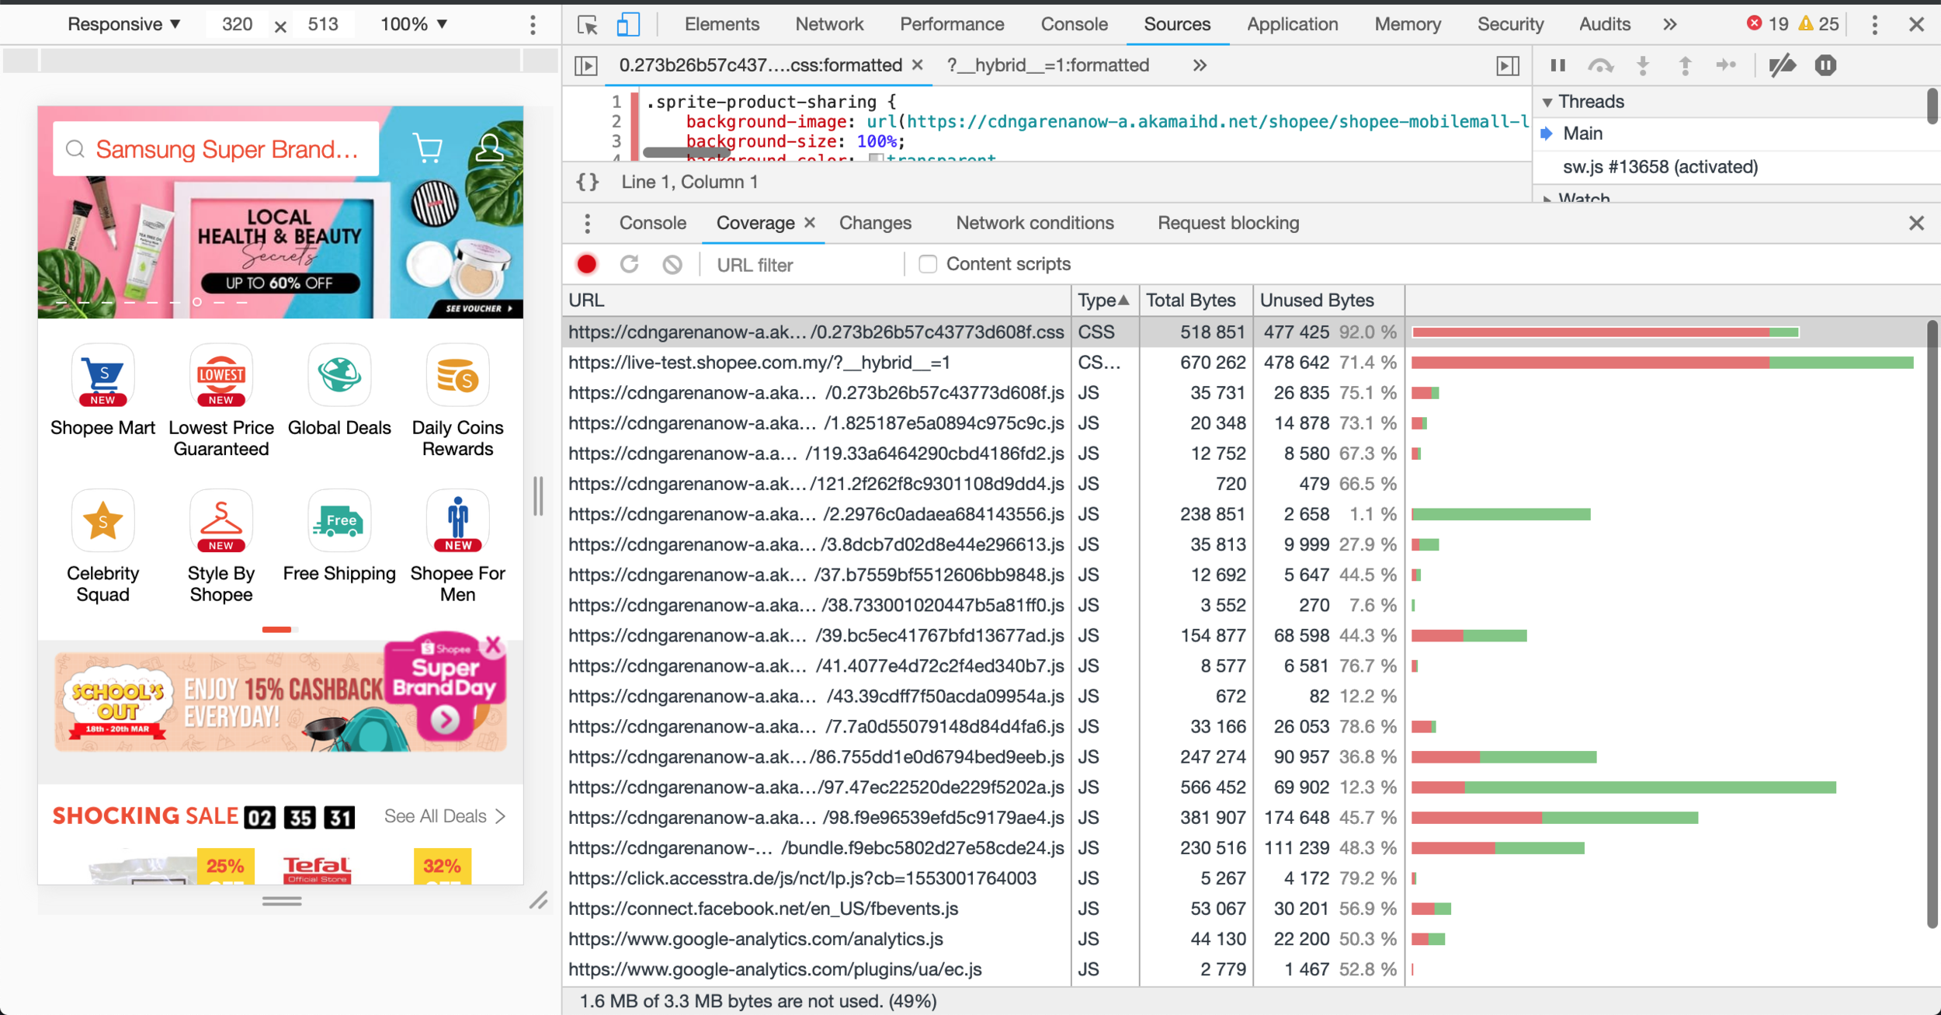
Task: Click the pause script execution button
Action: click(x=1557, y=65)
